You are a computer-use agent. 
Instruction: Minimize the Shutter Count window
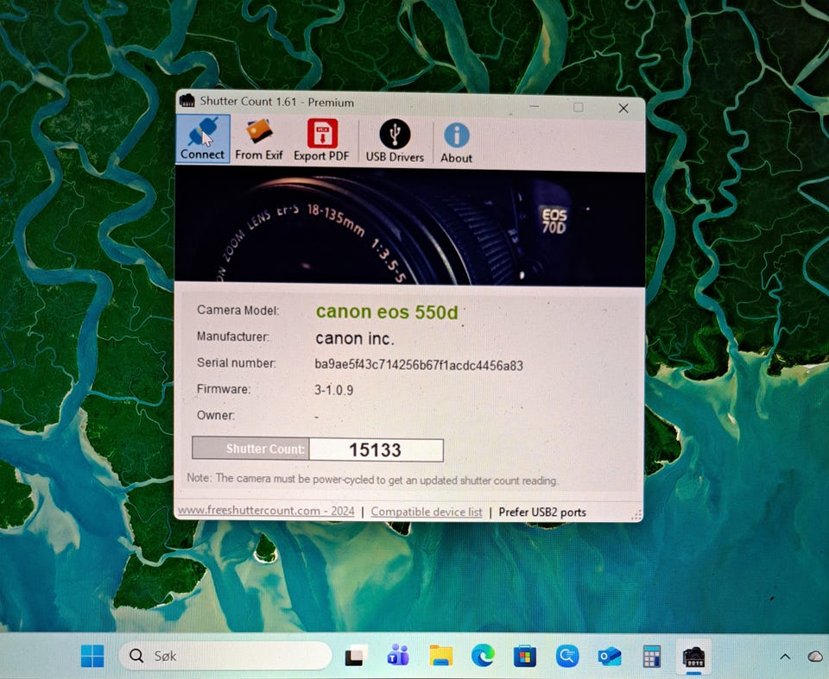tap(534, 106)
